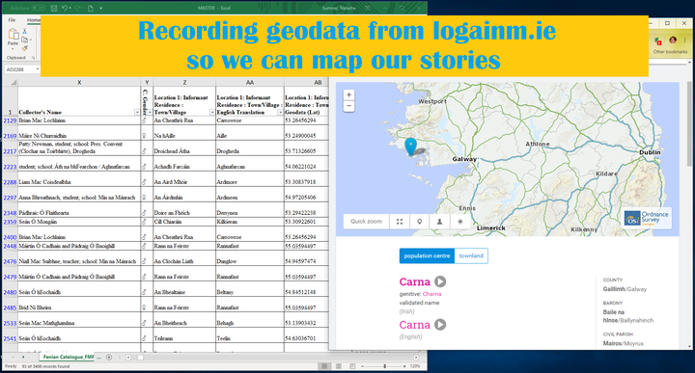Click the Quick zoom button on map

366,222
